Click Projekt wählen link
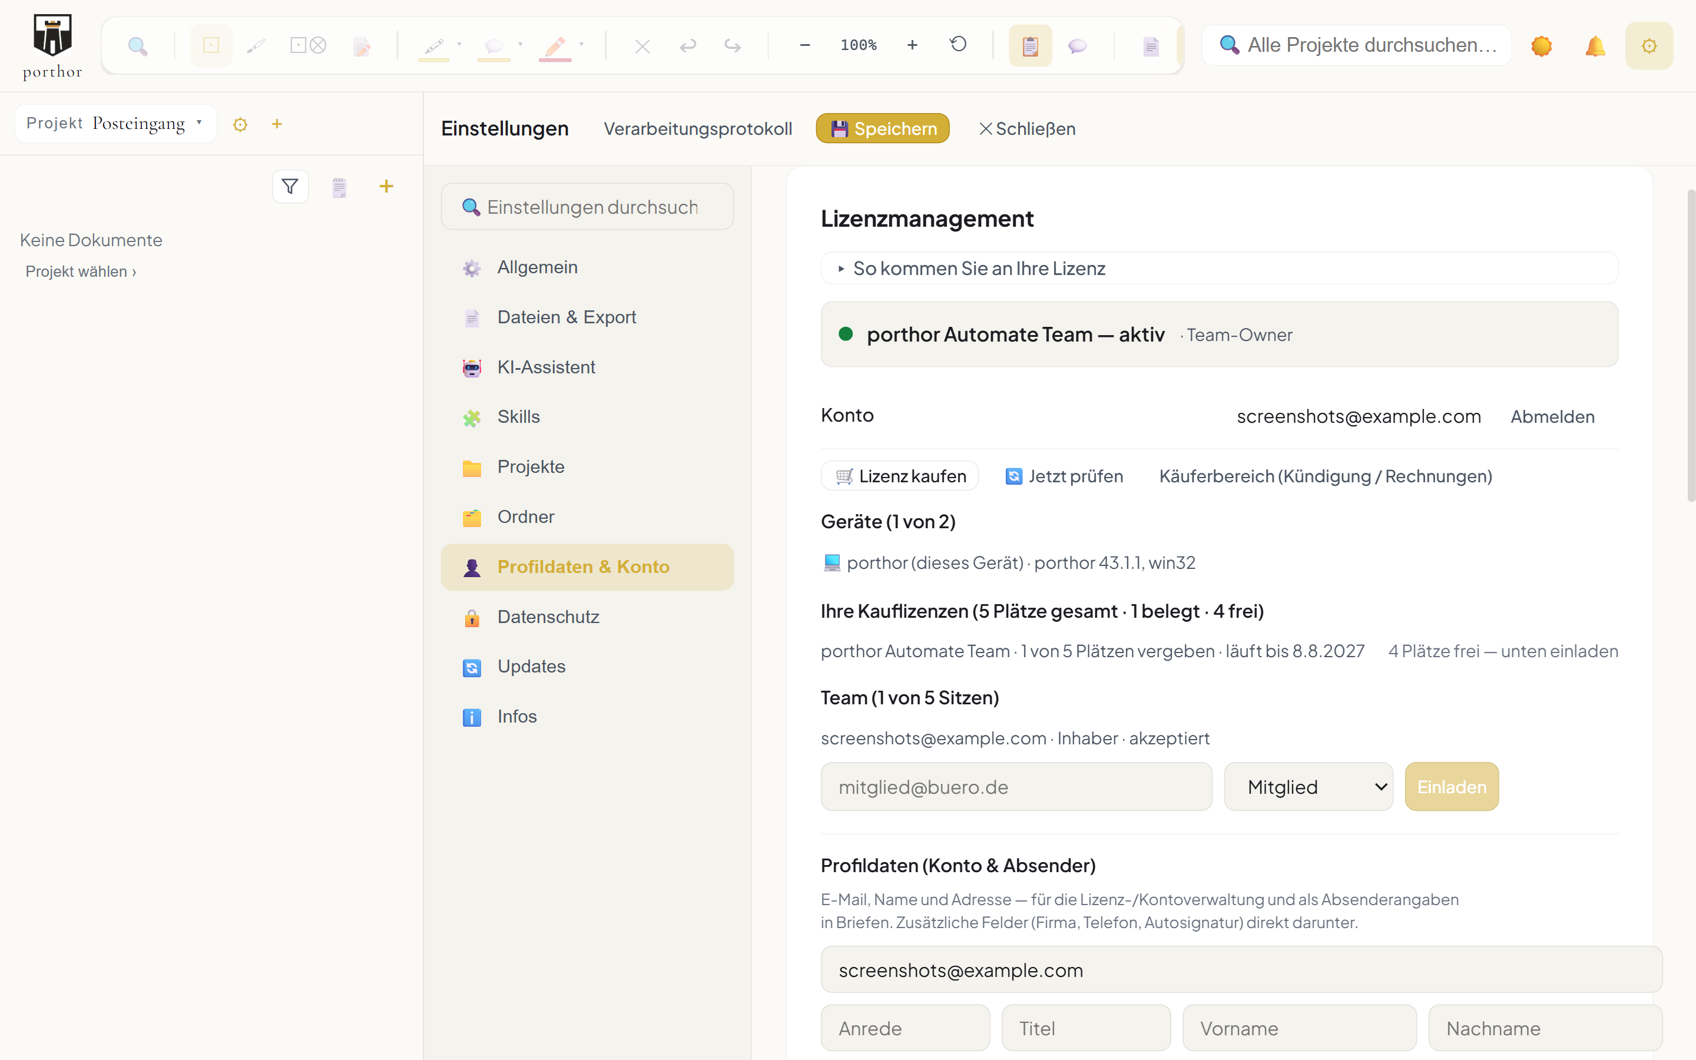This screenshot has width=1696, height=1060. tap(81, 272)
